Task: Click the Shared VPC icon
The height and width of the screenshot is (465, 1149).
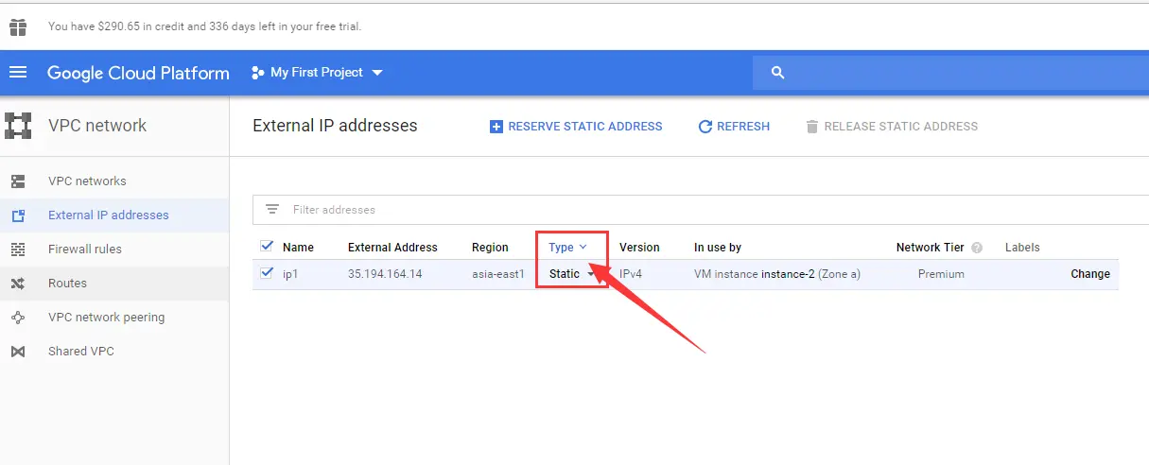Action: pyautogui.click(x=18, y=352)
